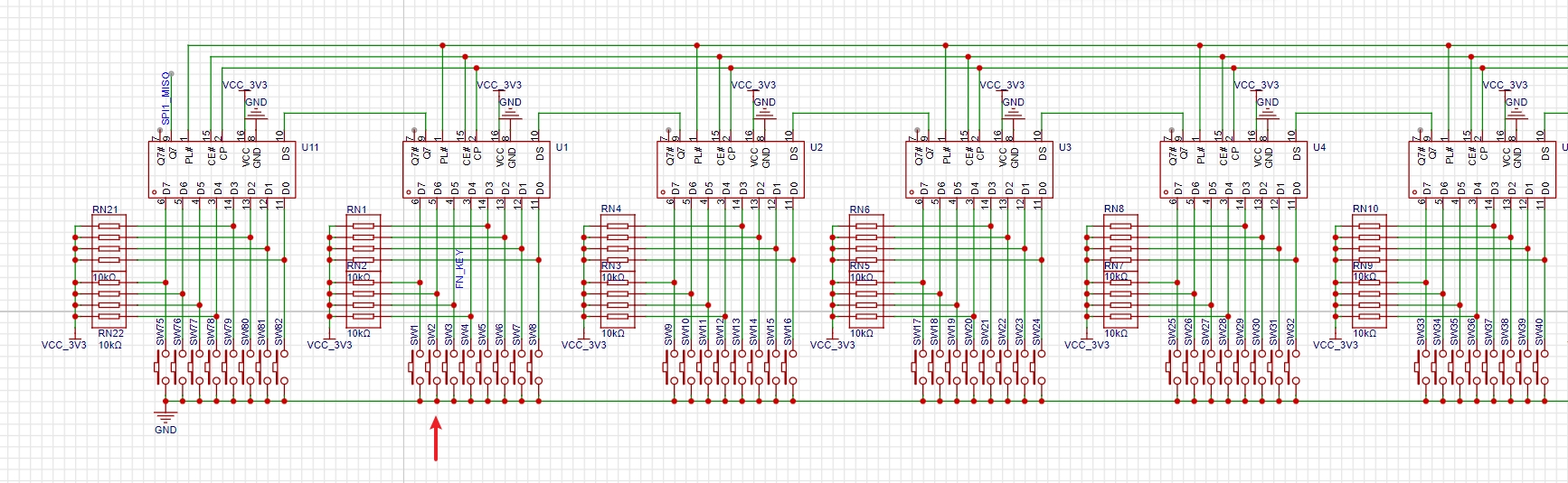Image resolution: width=1568 pixels, height=483 pixels.
Task: Click the RN9 resistor network label
Action: (1363, 265)
